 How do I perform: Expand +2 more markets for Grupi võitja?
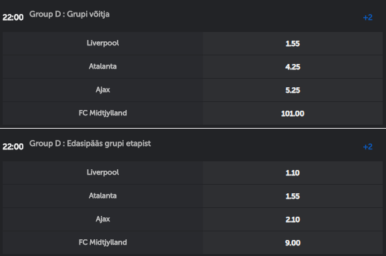click(367, 17)
